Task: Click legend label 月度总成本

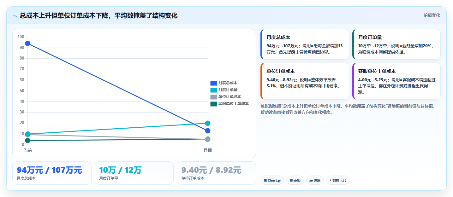Action: tap(228, 83)
